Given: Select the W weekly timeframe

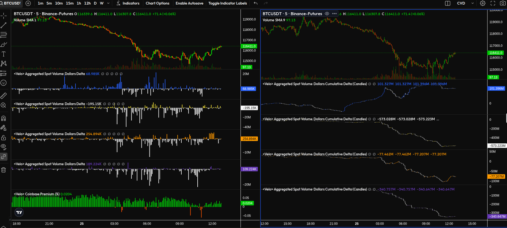Looking at the screenshot, I should pos(102,3).
